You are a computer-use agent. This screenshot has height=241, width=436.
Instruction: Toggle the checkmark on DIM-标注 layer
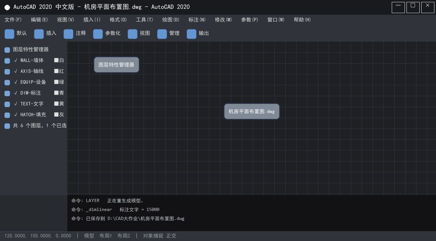[15, 93]
